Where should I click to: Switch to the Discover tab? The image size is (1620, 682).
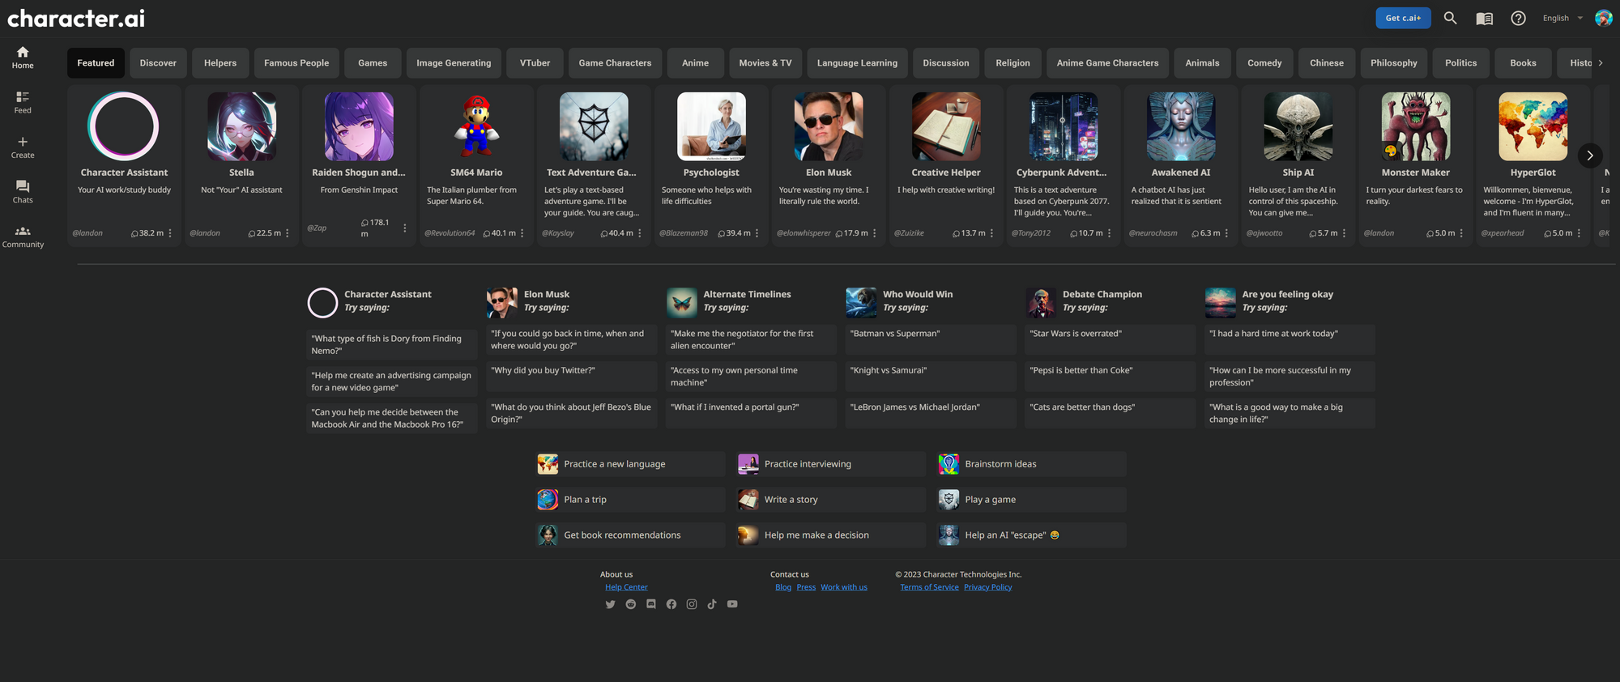point(158,63)
